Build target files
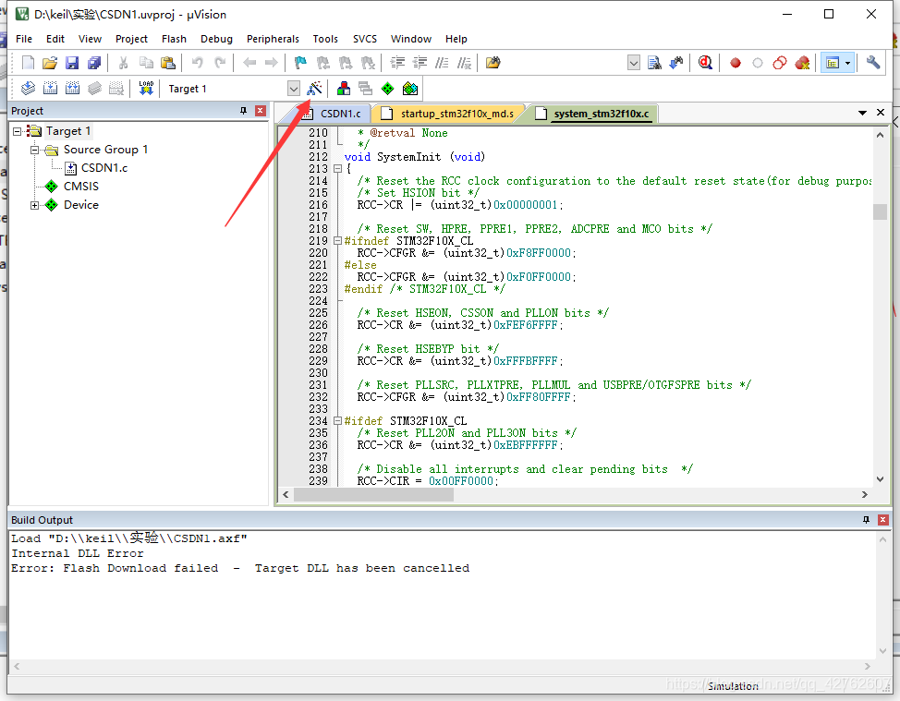Viewport: 900px width, 701px height. [51, 89]
